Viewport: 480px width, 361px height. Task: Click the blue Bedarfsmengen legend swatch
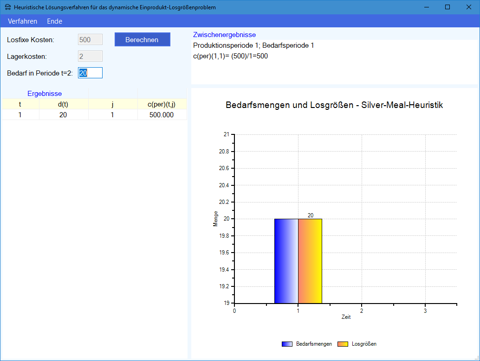[x=287, y=344]
